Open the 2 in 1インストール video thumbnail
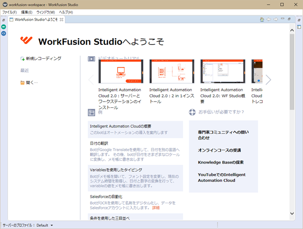303x229 pixels. 172,71
